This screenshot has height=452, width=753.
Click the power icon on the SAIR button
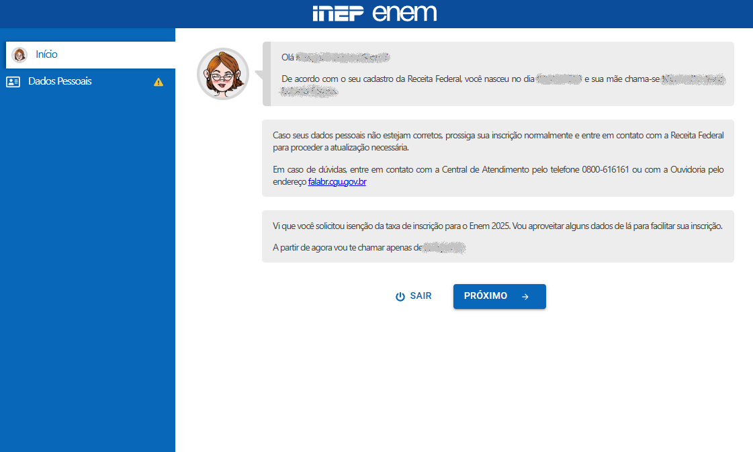400,296
